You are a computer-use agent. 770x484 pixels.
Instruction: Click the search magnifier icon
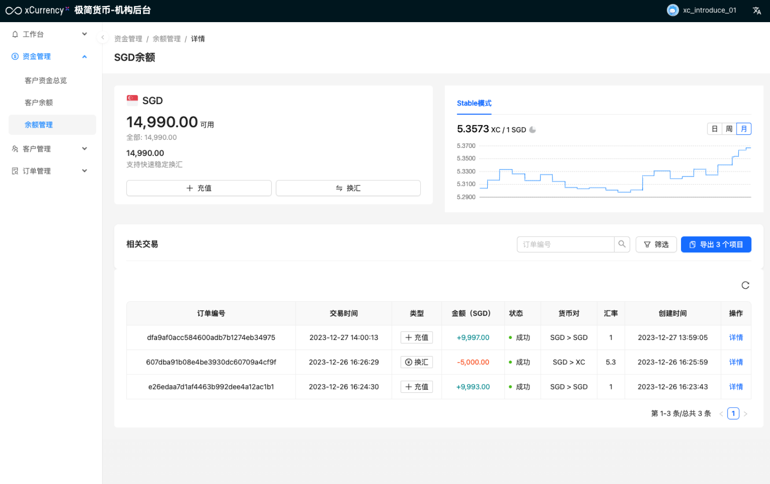click(x=622, y=244)
